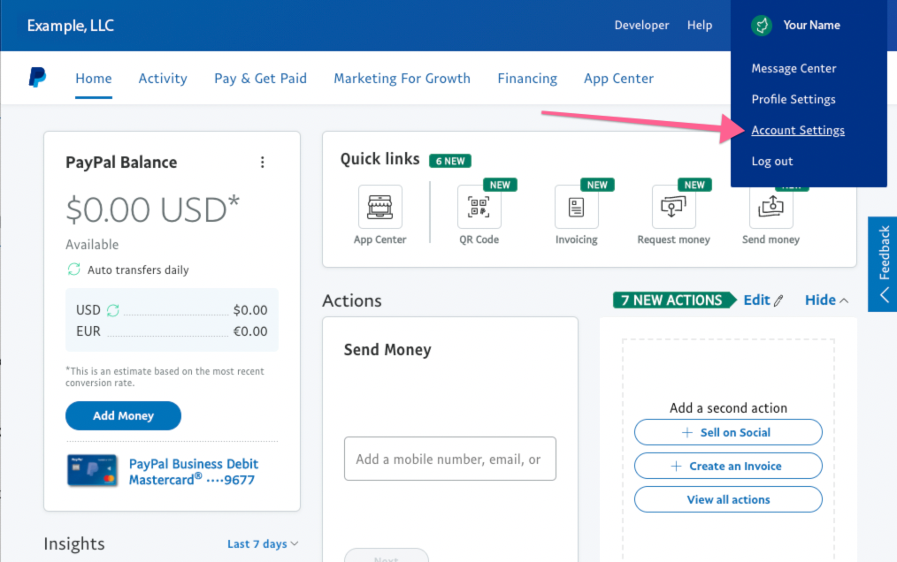Click the Edit actions link
This screenshot has height=562, width=897.
[756, 300]
